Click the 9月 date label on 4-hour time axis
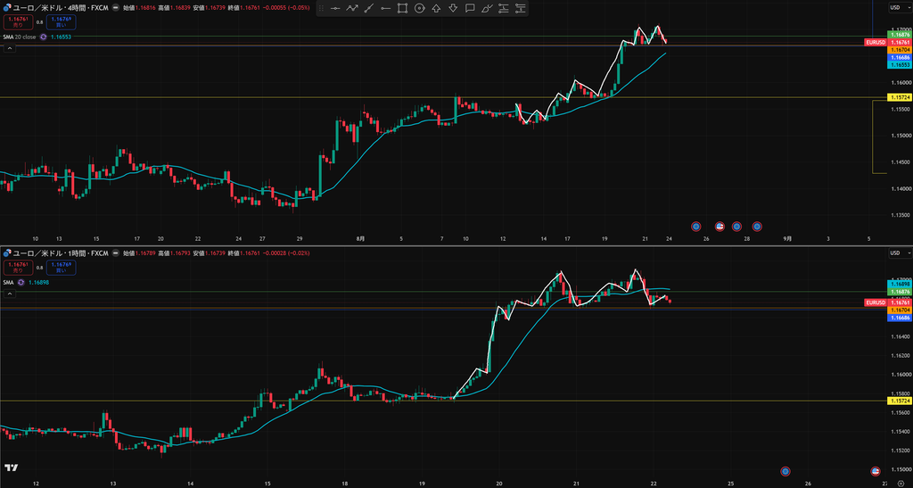The width and height of the screenshot is (913, 488). coord(787,239)
